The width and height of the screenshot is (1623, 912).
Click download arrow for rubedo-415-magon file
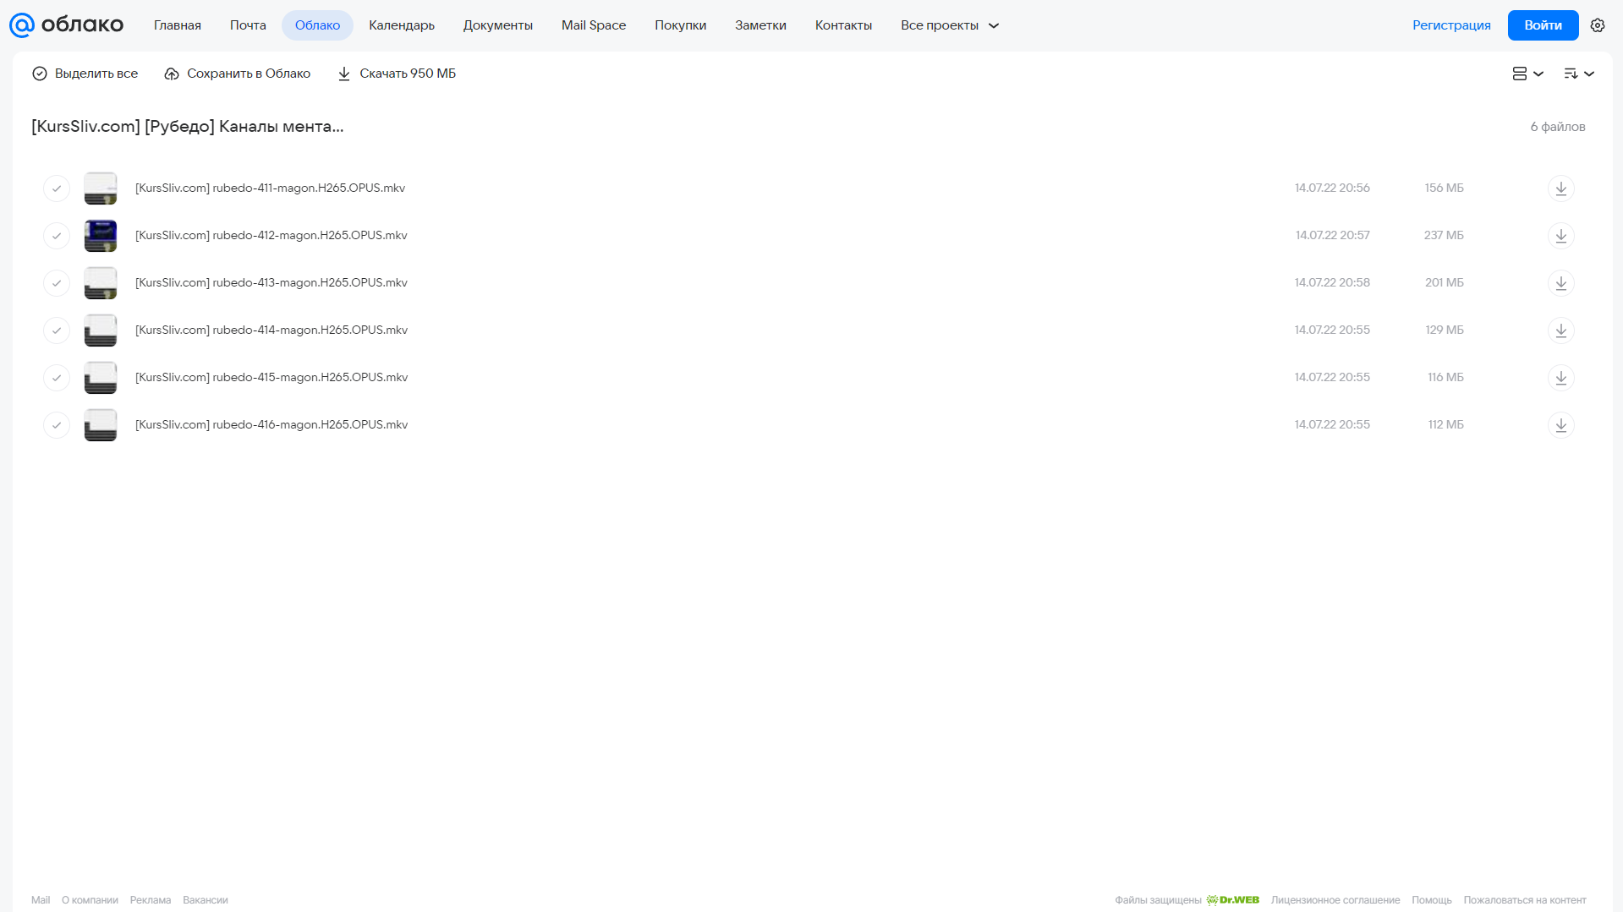pyautogui.click(x=1560, y=378)
